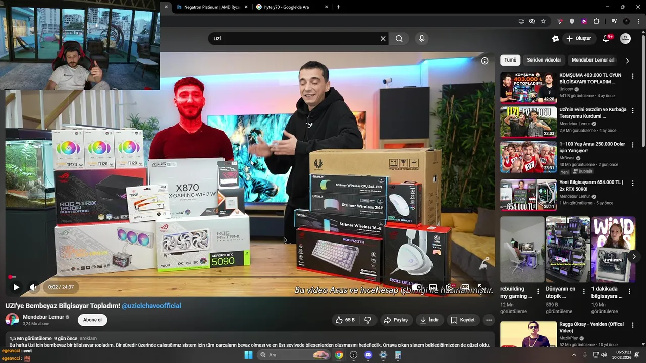Open options for 'Ragga Oktay - Yeniden' video

(633, 325)
